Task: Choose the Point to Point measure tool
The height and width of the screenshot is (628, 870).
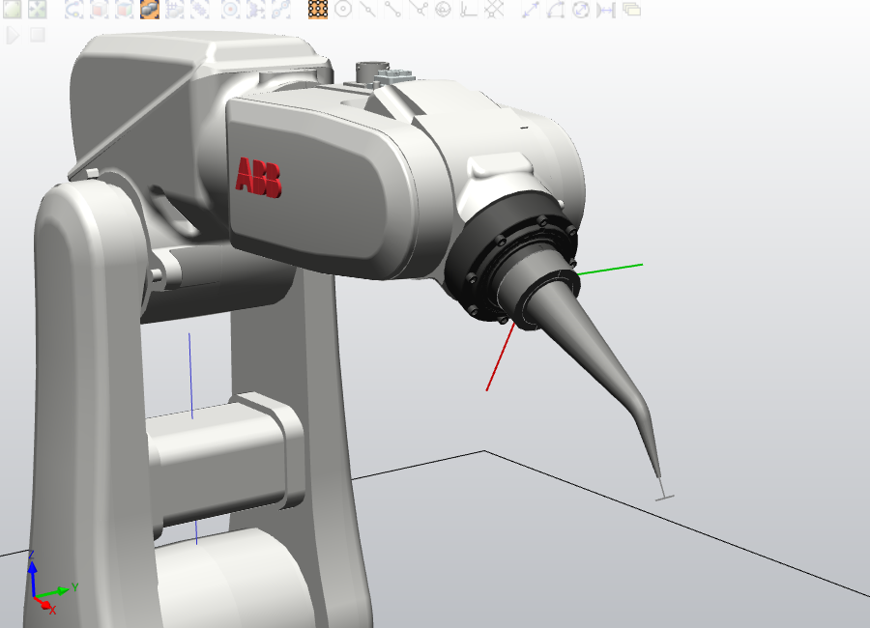Action: 531,9
